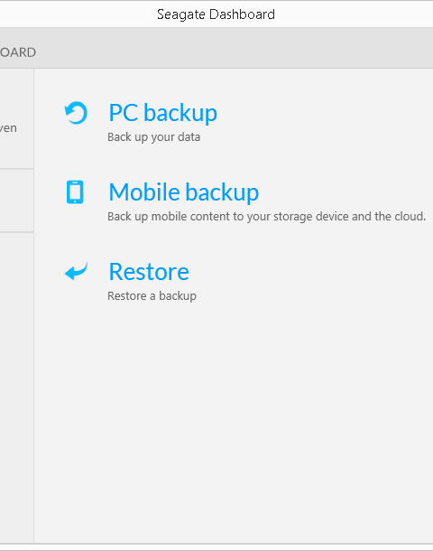
Task: Click the vertical divider beside the sidebar
Action: click(34, 305)
